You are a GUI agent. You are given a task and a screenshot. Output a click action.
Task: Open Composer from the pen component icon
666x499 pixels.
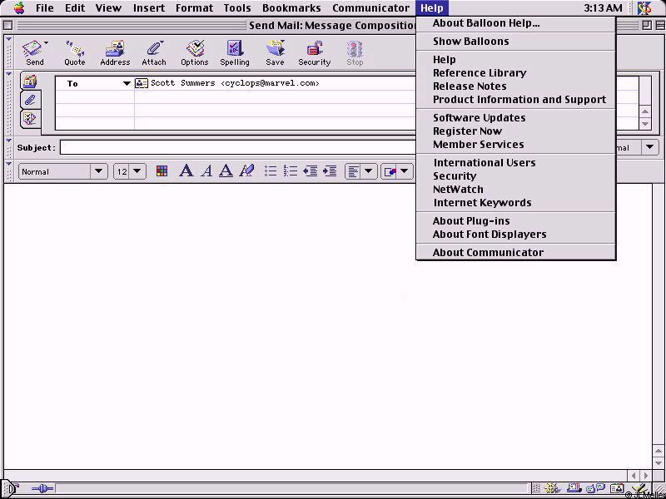click(639, 489)
